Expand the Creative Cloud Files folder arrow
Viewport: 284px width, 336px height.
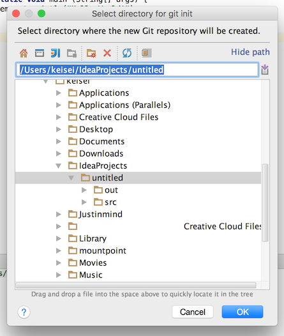tap(59, 117)
